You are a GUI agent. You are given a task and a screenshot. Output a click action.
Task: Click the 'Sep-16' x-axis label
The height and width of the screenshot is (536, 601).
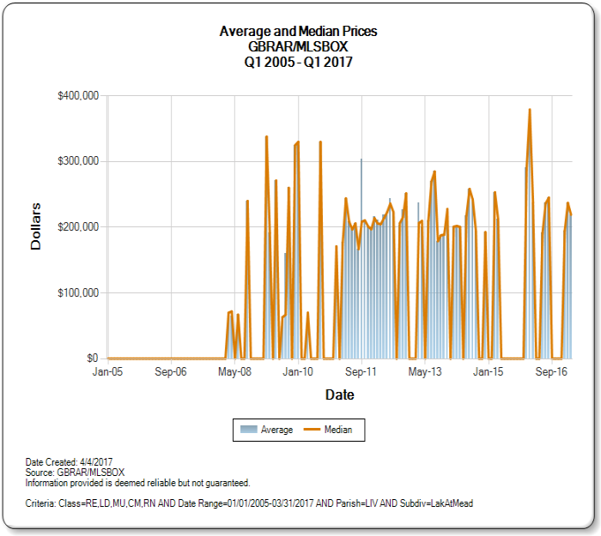[x=551, y=371]
